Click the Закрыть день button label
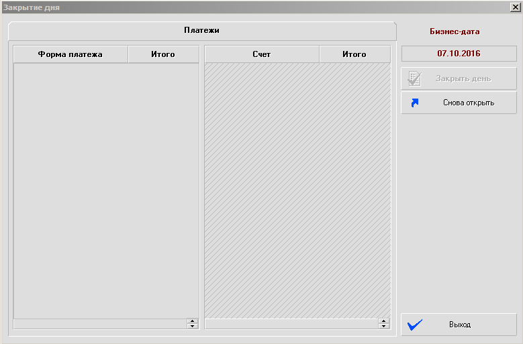 pyautogui.click(x=463, y=78)
